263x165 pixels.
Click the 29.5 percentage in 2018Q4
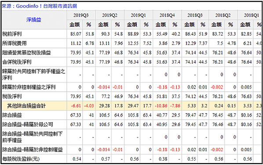(x=176, y=115)
